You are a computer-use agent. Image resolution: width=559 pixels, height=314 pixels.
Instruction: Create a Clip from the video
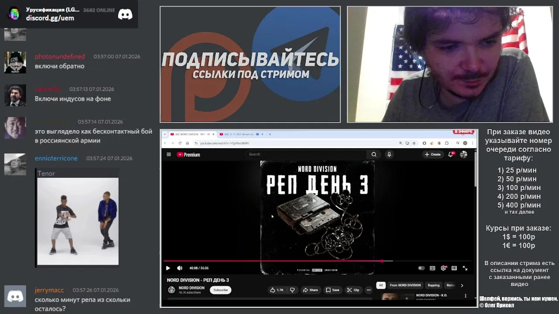(353, 290)
